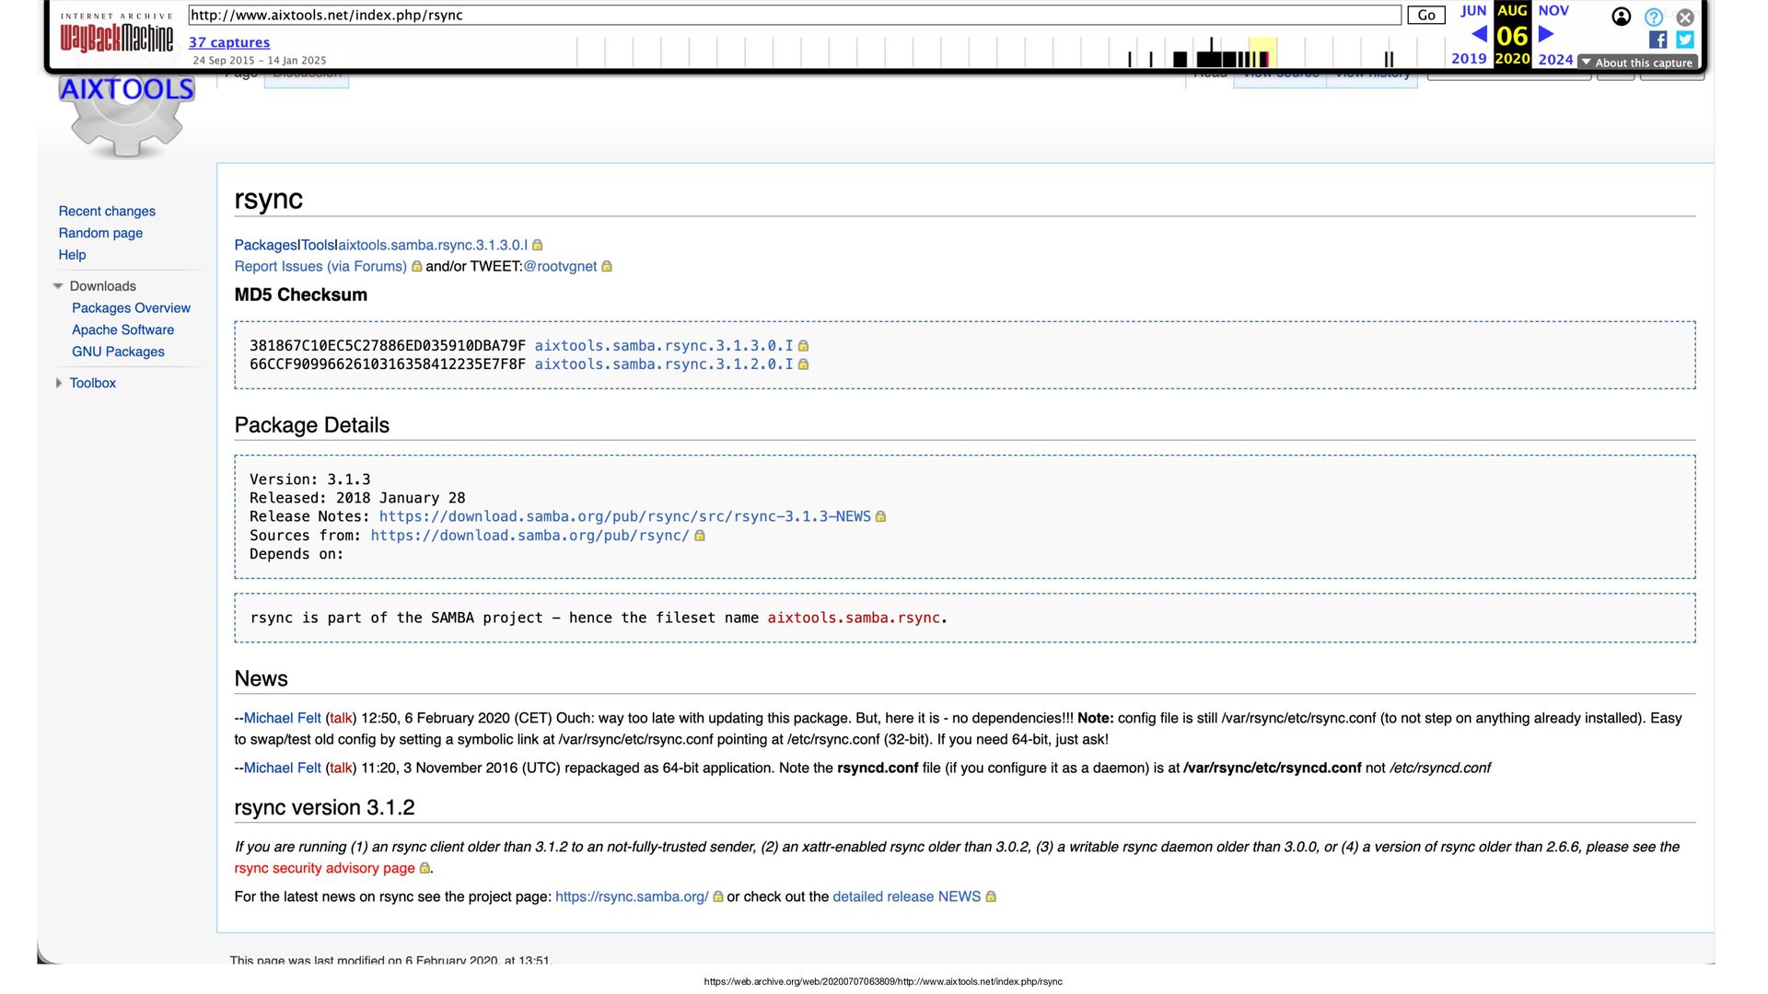Click the Wayback URL input field
1768x994 pixels.
794,15
